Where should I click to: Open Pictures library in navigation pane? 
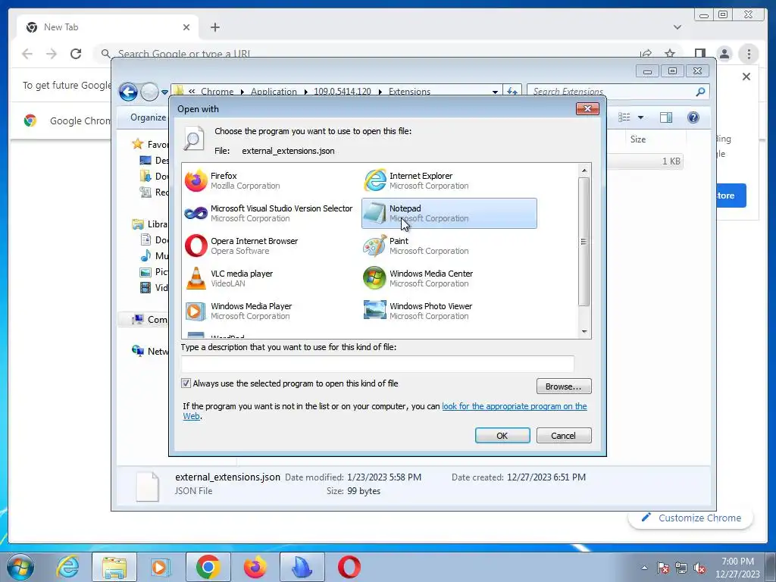(x=155, y=272)
